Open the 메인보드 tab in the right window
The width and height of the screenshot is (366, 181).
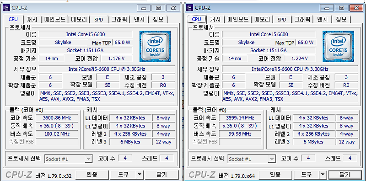click(238, 19)
